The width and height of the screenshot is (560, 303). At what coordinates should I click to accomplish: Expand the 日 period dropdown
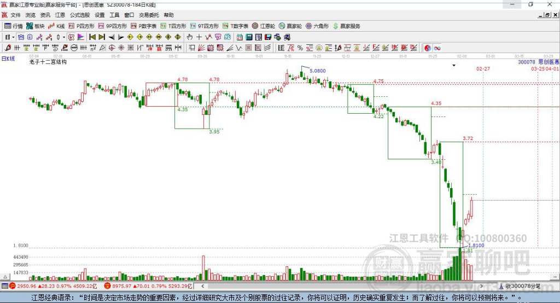click(13, 37)
